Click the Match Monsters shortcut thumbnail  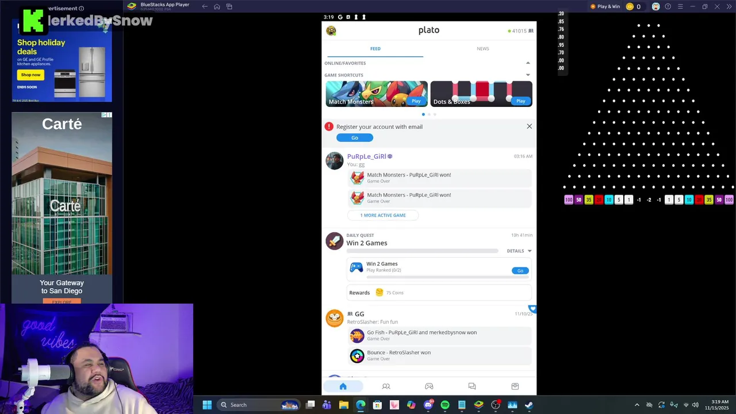(x=377, y=94)
